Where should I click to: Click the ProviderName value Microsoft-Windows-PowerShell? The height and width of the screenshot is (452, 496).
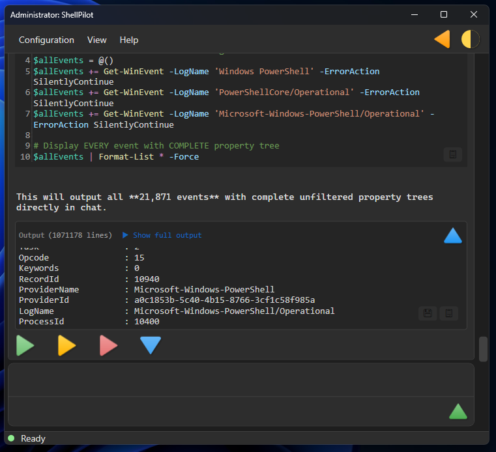point(205,290)
